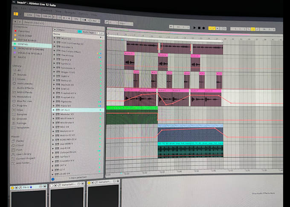This screenshot has width=290, height=207.
Task: Expand the Pigments browser item
Action: click(54, 101)
